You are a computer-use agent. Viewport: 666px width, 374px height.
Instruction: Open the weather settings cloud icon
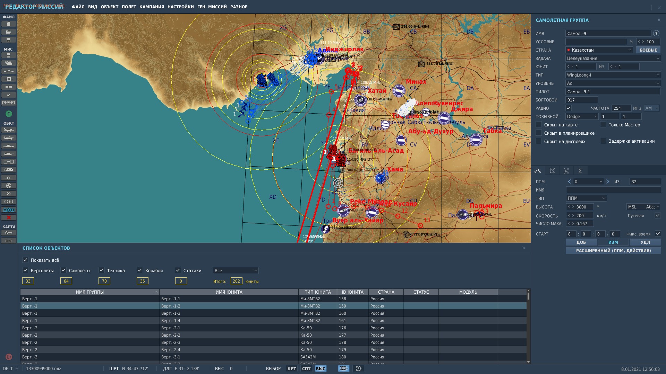[x=9, y=63]
